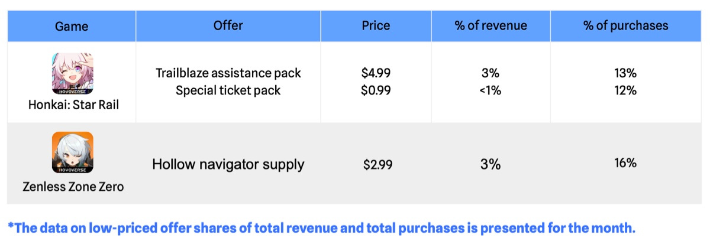Screen dimensions: 710x251
Task: Click the 13% purchases value
Action: 625,73
